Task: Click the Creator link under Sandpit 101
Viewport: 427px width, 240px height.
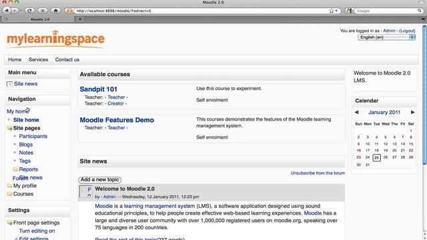Action: pos(115,103)
